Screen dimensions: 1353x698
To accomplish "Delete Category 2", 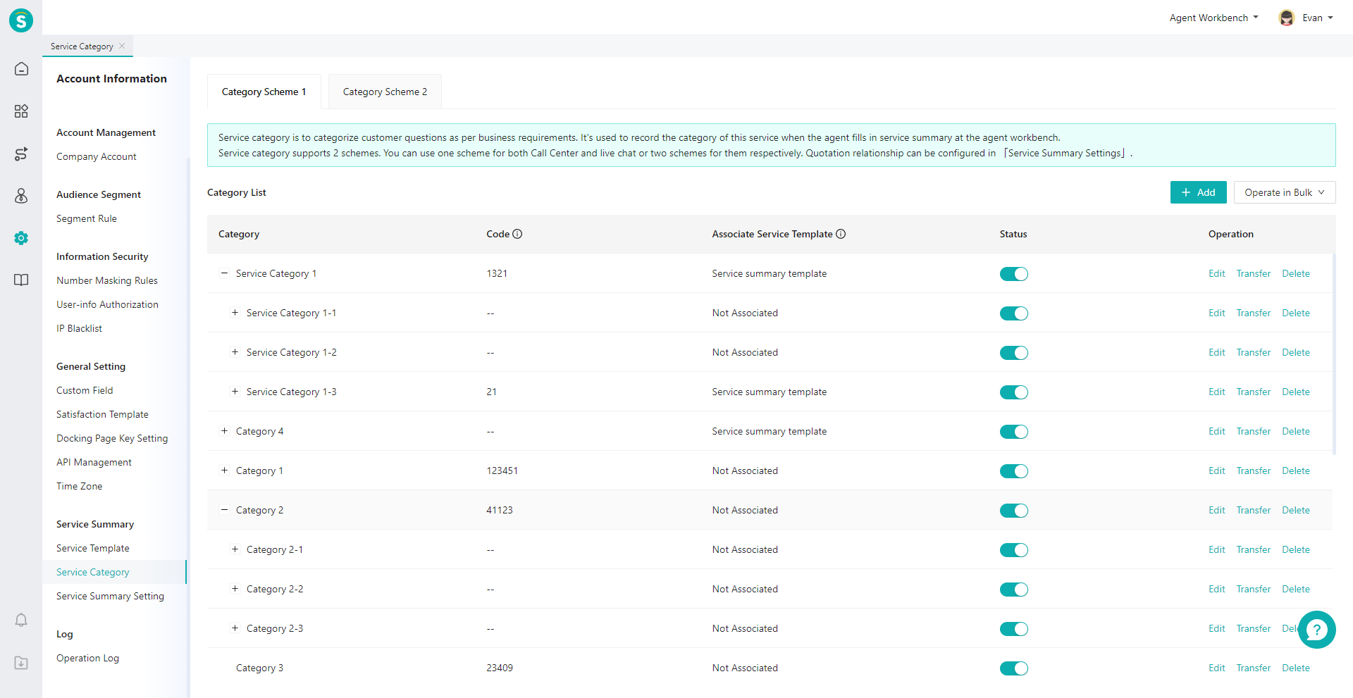I will tap(1296, 510).
